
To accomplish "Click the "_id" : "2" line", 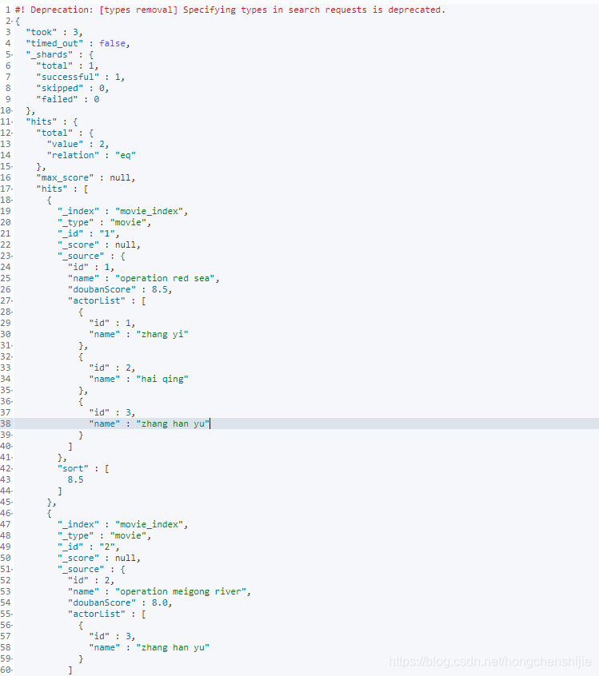I will pyautogui.click(x=88, y=547).
